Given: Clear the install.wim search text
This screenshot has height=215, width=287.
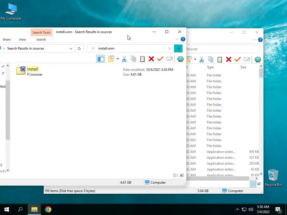Looking at the screenshot, I should pyautogui.click(x=170, y=48).
